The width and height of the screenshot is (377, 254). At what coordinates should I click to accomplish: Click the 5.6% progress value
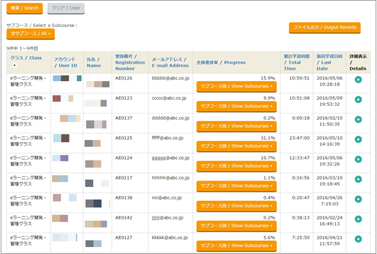269,237
